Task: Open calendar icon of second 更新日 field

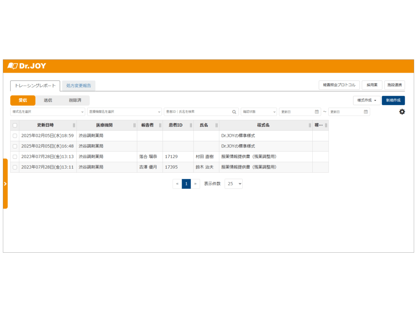Action: click(x=366, y=112)
